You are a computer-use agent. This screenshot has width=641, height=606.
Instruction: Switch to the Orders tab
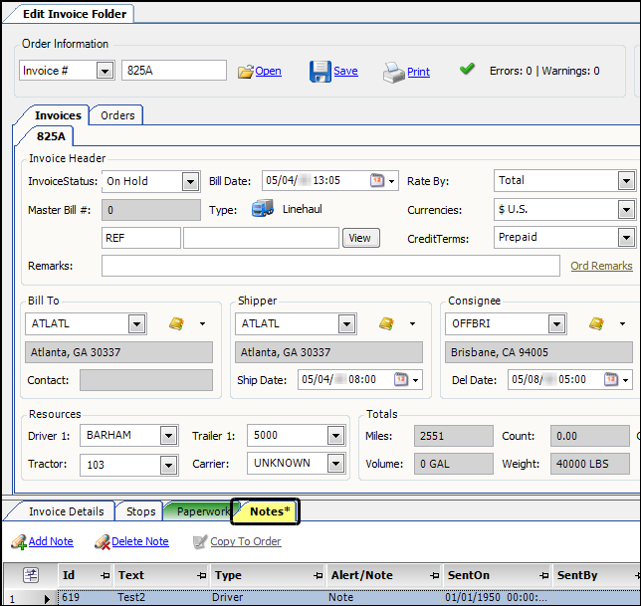[117, 115]
